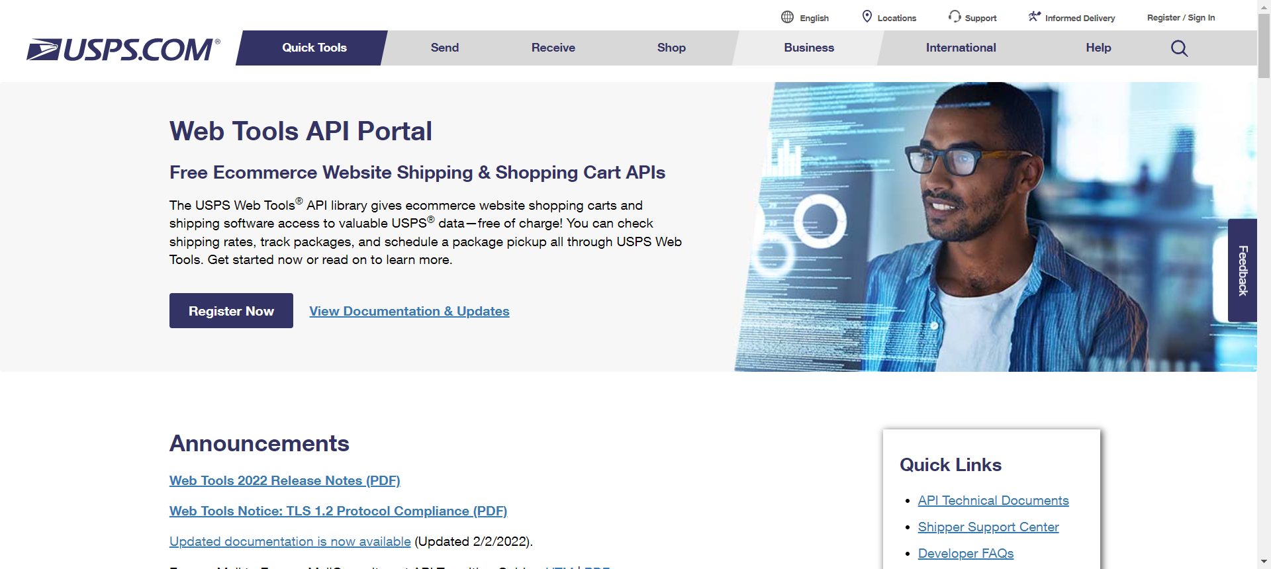The width and height of the screenshot is (1271, 569).
Task: Click the Quick Links heading
Action: pos(951,464)
